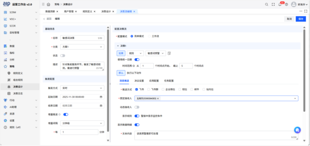Click the 保存 button
This screenshot has height=146, width=310.
[301, 19]
